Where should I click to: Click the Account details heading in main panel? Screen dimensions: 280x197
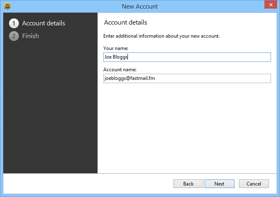[x=125, y=23]
